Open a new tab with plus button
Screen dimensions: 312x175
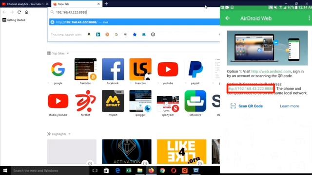pos(106,4)
